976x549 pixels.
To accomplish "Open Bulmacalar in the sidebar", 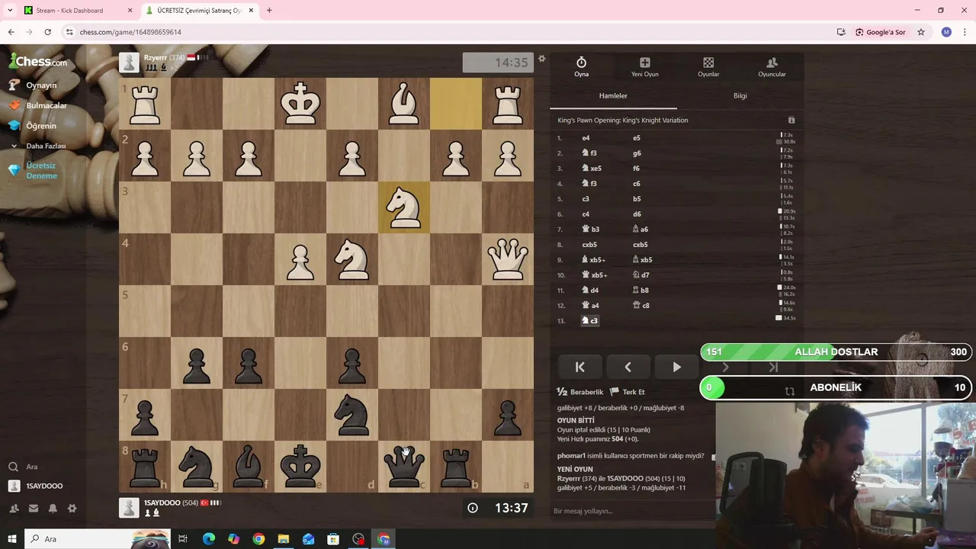I will pos(38,105).
